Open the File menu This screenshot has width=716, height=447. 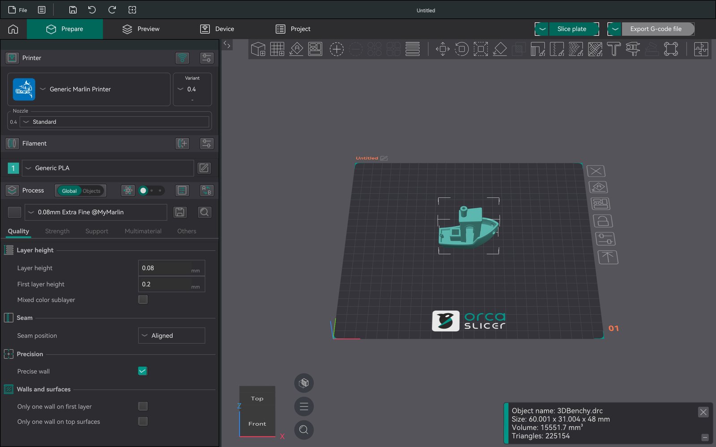pos(18,10)
